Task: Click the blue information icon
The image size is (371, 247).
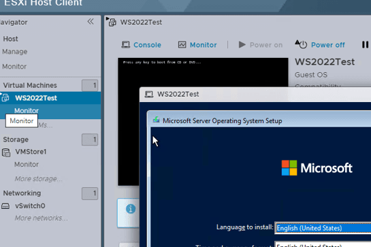Action: point(131,209)
